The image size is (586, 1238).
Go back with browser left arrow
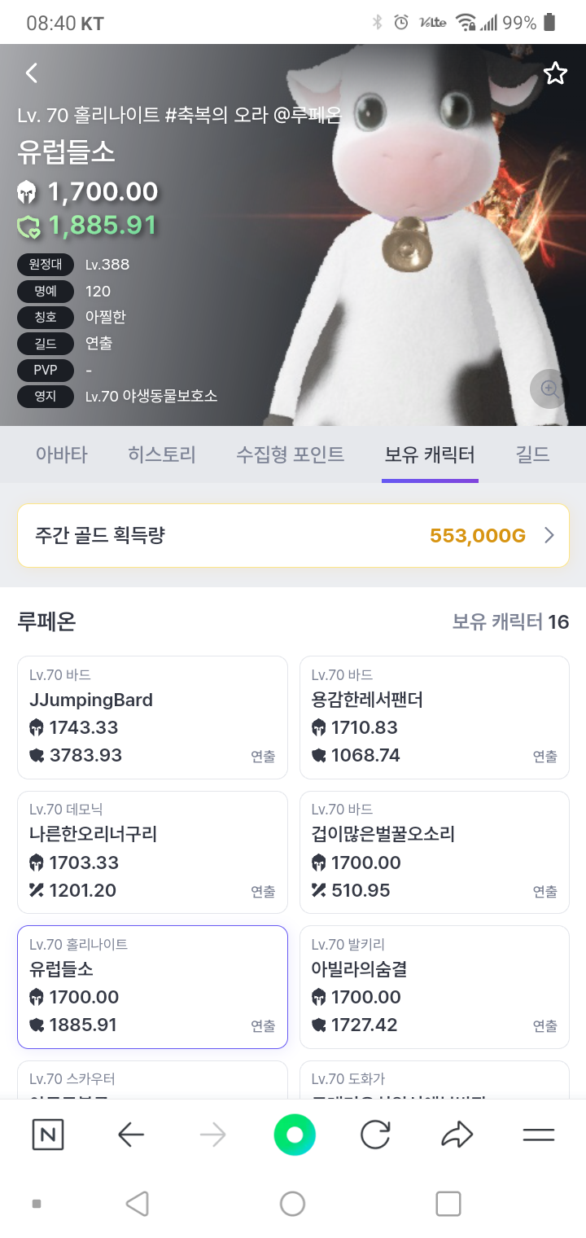click(x=131, y=1135)
